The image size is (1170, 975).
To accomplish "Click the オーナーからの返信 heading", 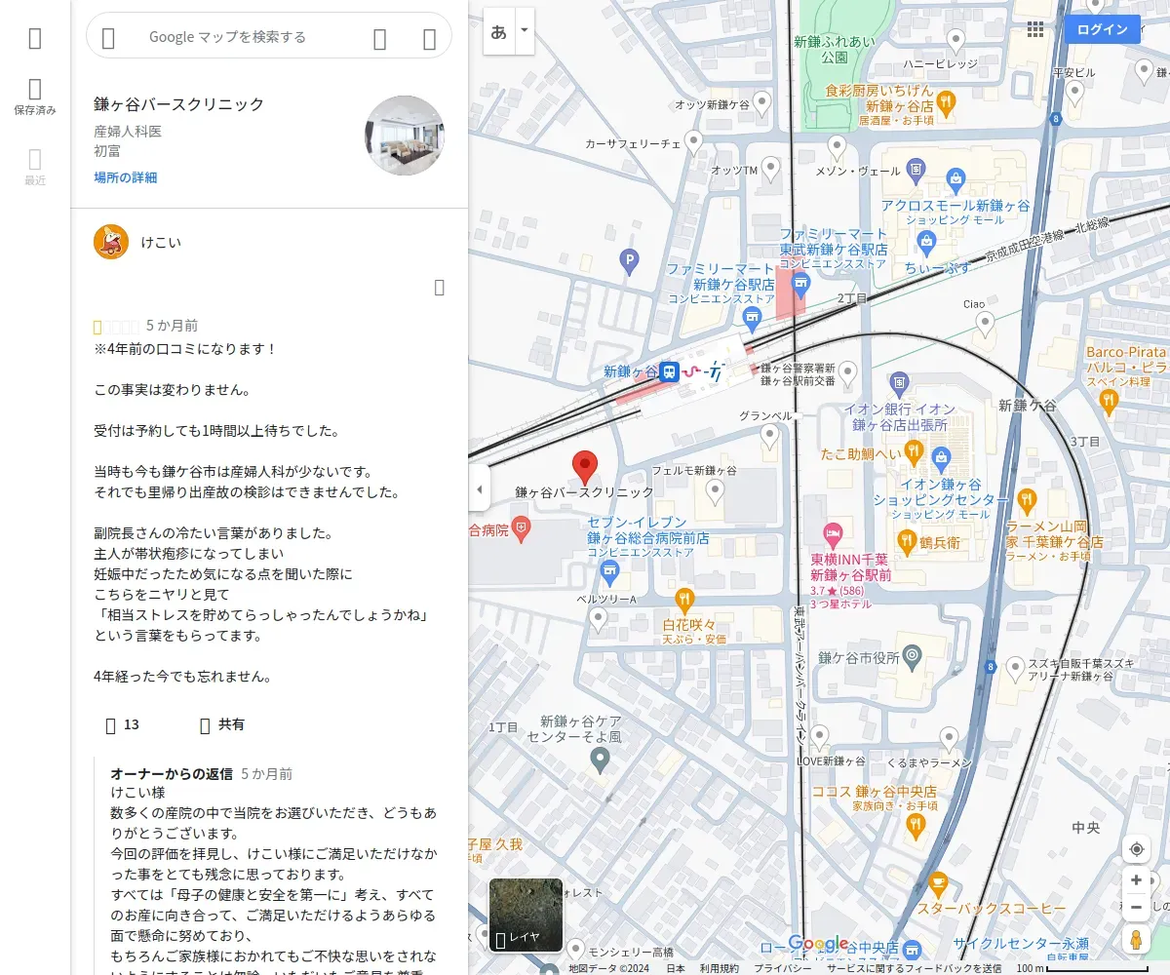I will click(172, 773).
